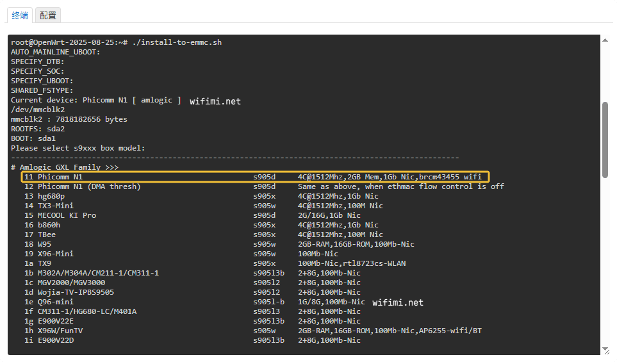This screenshot has height=362, width=617.
Task: Click the 'BOOT: sda1' line
Action: click(33, 138)
